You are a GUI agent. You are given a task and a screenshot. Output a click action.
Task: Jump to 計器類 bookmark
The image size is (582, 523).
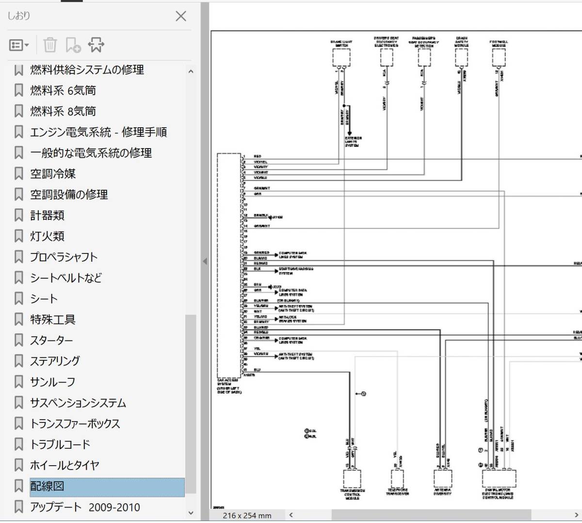(47, 216)
